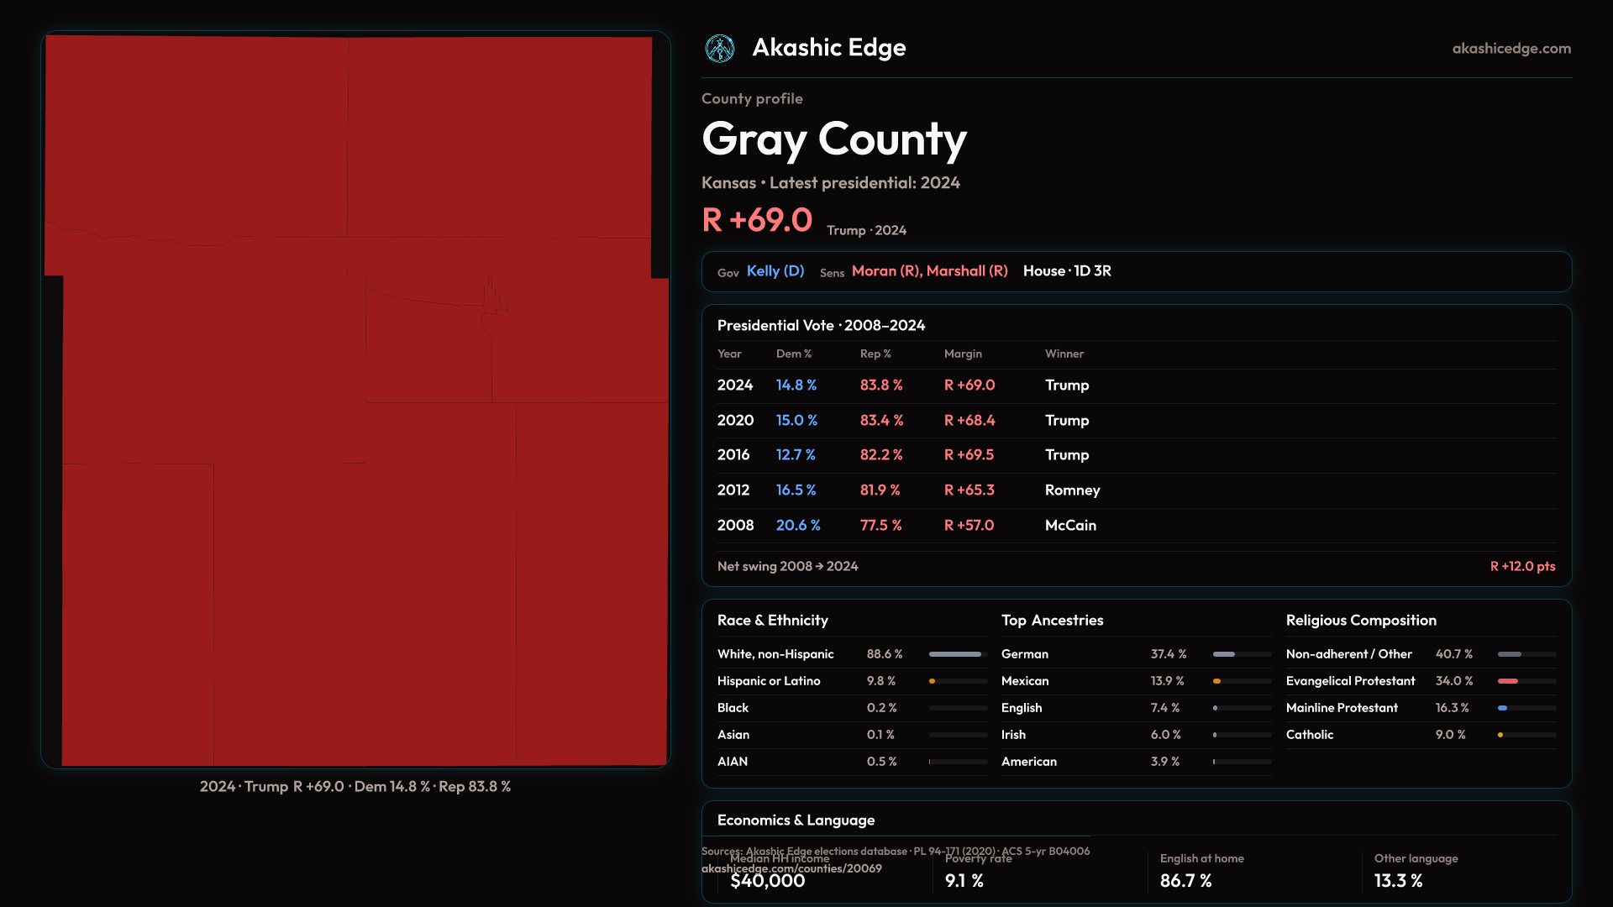Click the Catholic yellow dot indicator
The height and width of the screenshot is (907, 1613).
1500,735
